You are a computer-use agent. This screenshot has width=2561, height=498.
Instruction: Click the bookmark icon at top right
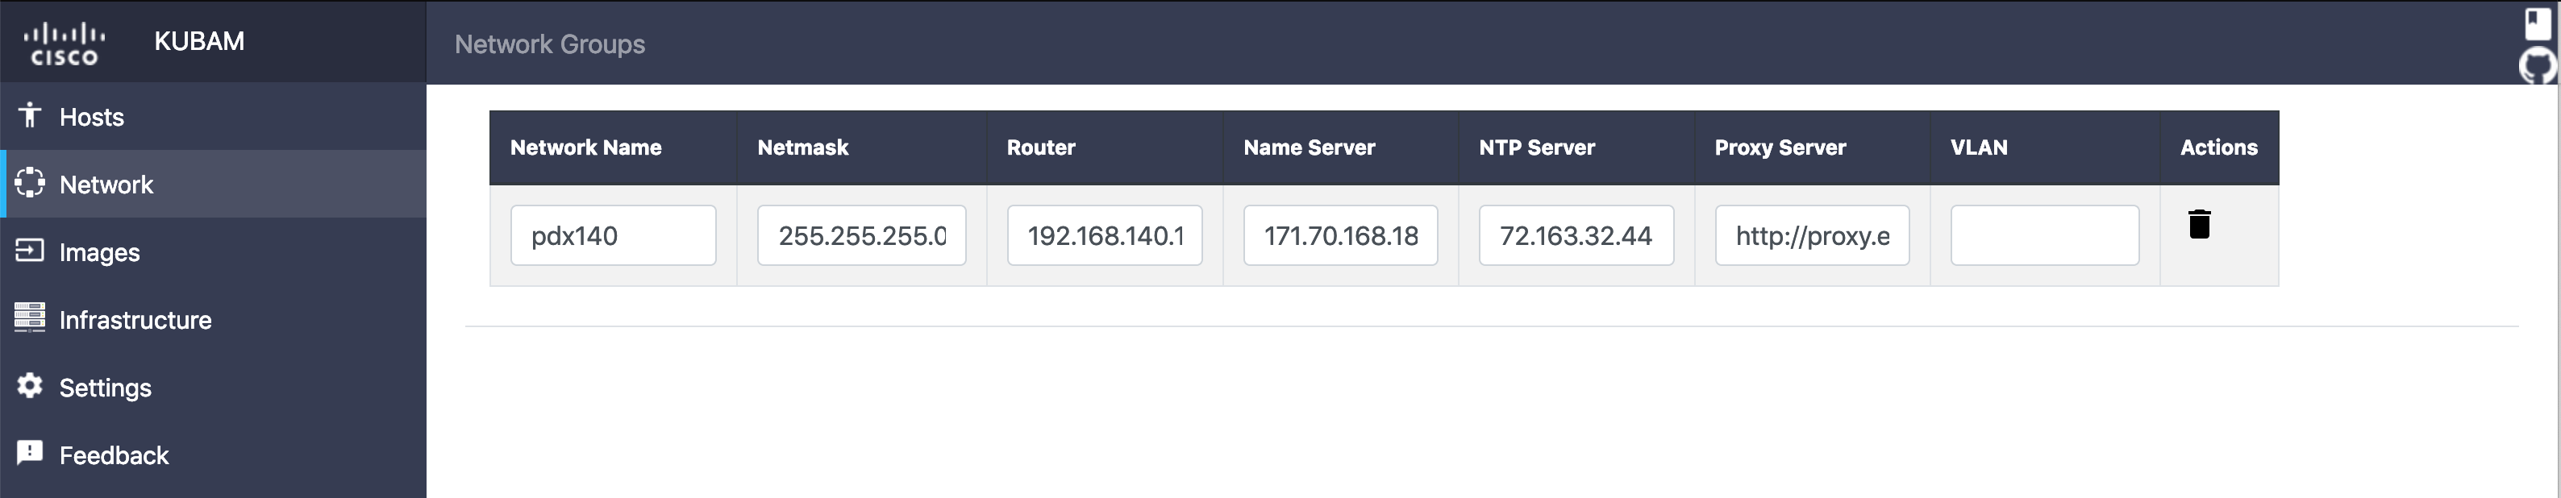pos(2537,23)
